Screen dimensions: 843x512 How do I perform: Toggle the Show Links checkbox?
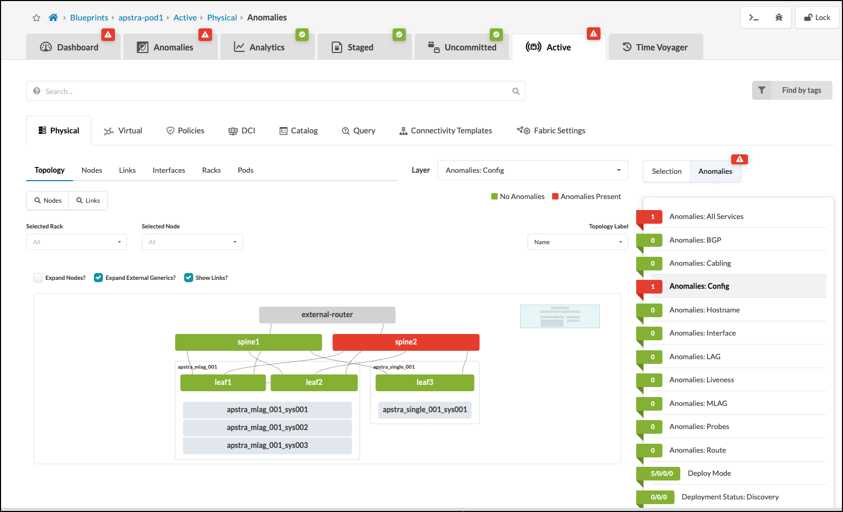[x=188, y=278]
